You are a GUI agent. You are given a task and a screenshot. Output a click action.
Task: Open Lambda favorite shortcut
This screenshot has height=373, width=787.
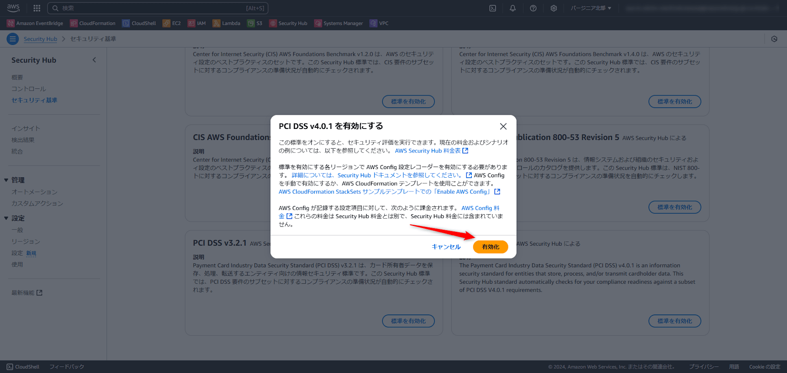227,23
